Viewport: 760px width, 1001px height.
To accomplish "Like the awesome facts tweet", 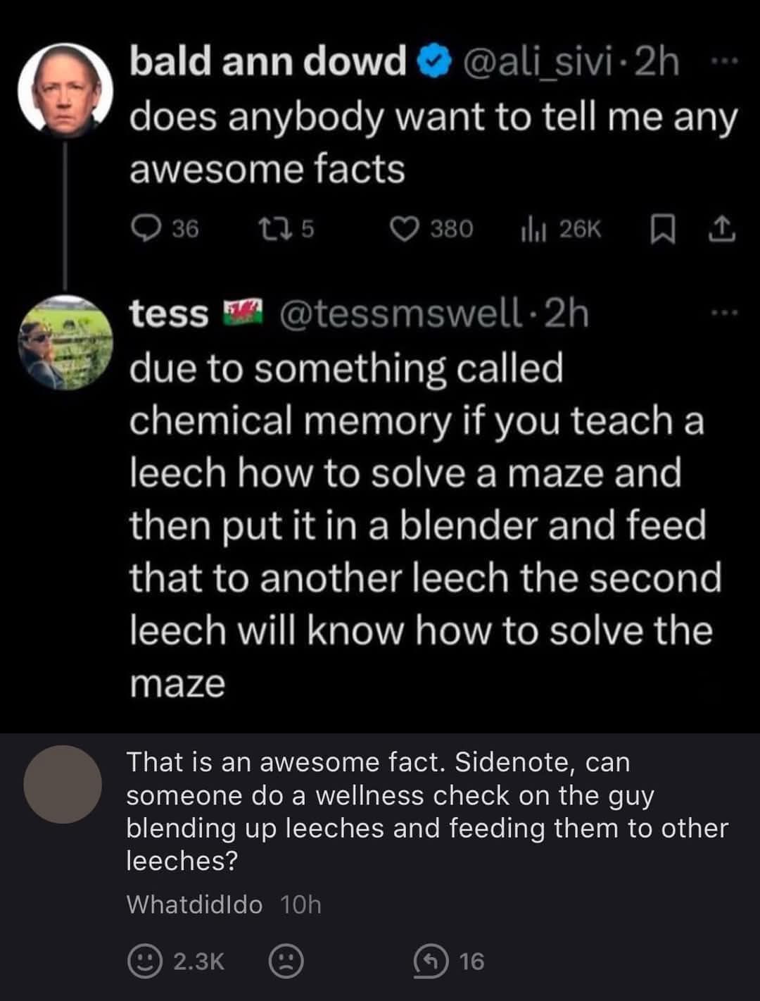I will pyautogui.click(x=405, y=228).
